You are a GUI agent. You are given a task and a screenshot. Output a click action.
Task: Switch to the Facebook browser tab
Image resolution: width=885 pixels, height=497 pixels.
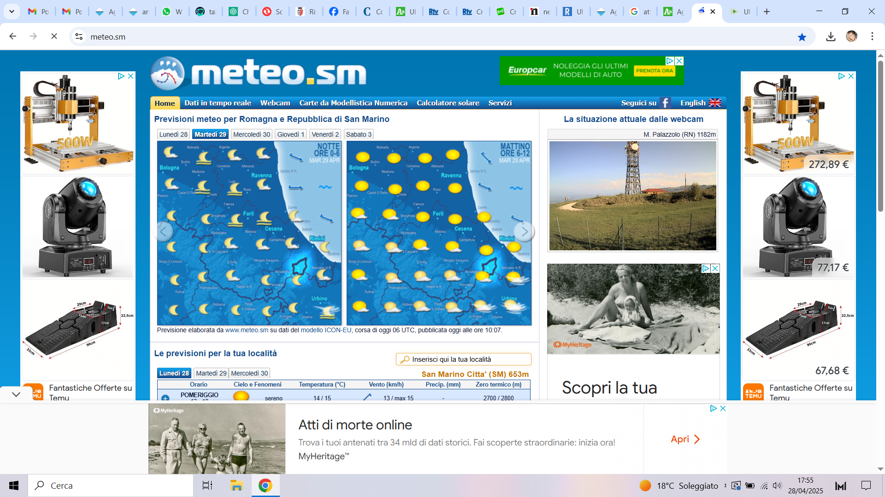tap(339, 12)
